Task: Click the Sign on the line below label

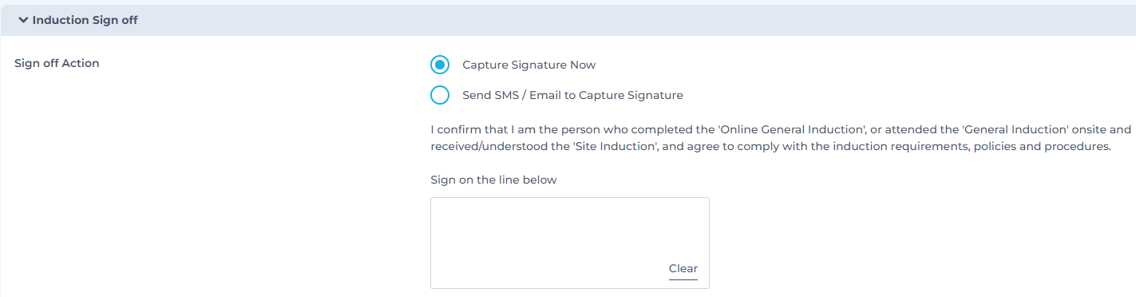Action: pyautogui.click(x=493, y=180)
